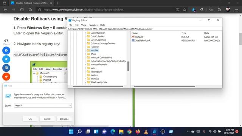
Task: Expand the CurrentVersion registry key
Action: click(x=85, y=33)
